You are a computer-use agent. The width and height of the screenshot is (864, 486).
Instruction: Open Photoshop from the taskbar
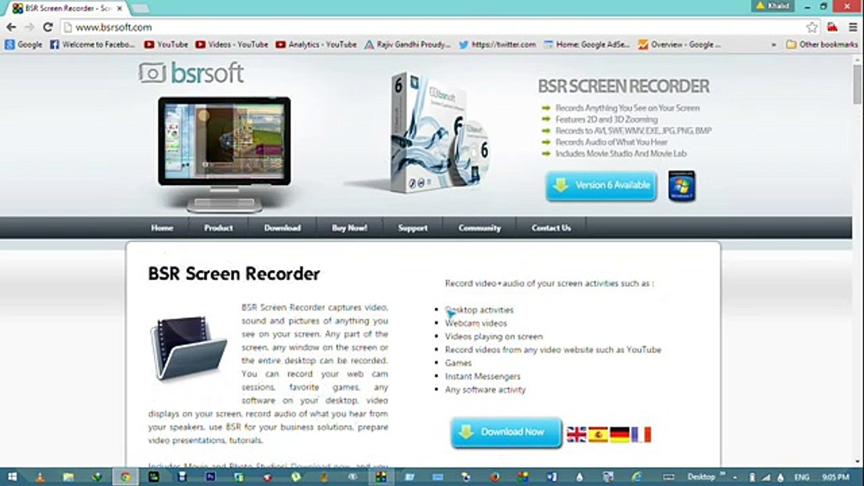(210, 477)
